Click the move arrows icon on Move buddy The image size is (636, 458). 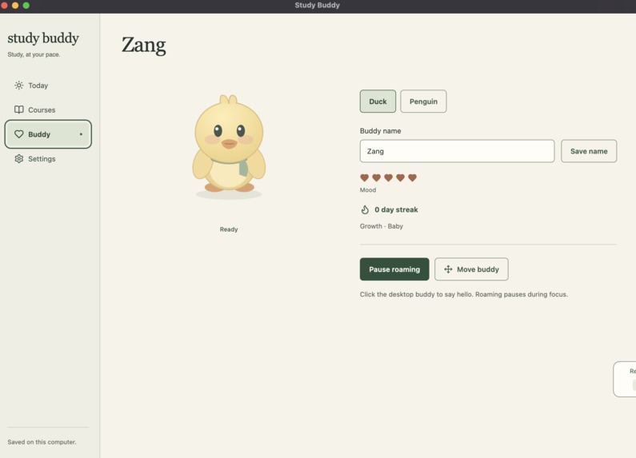coord(448,269)
